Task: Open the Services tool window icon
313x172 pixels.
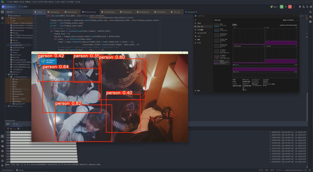Action: [3, 151]
